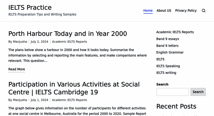Open the Privacy Policy page
214x116 pixels.
tap(186, 11)
